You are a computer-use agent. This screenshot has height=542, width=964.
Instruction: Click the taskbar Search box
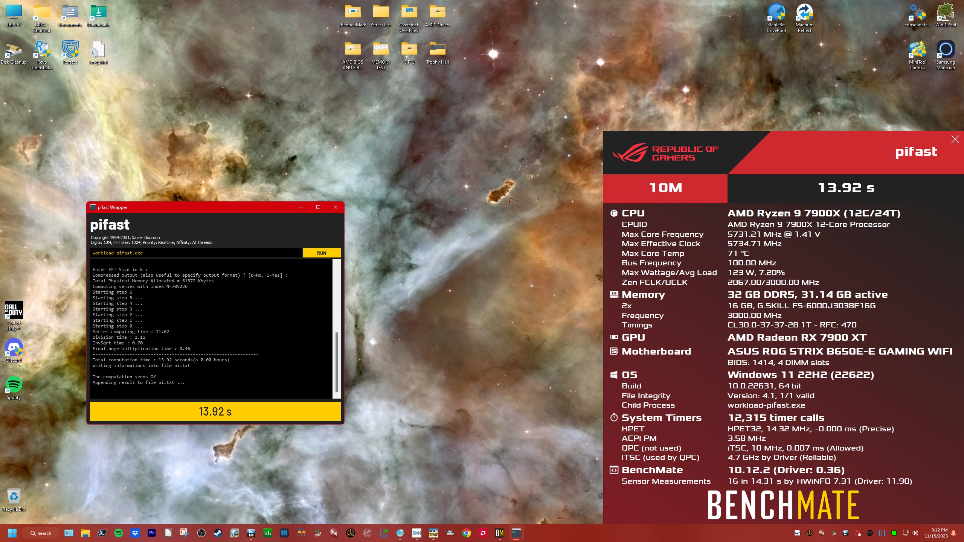coord(41,533)
